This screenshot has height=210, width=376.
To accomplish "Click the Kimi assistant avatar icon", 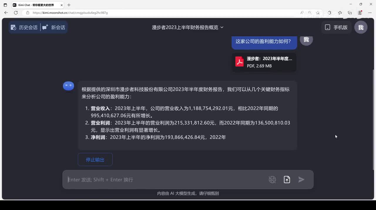I will tap(68, 86).
